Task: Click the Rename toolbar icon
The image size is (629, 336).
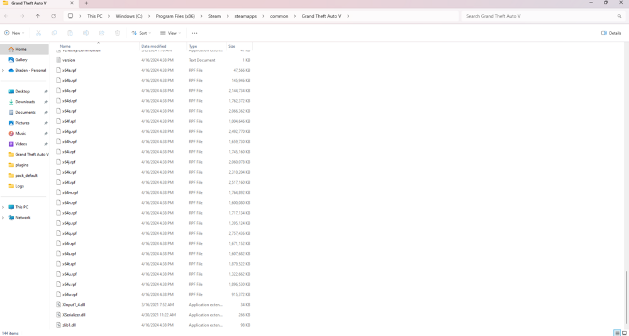Action: [x=86, y=33]
